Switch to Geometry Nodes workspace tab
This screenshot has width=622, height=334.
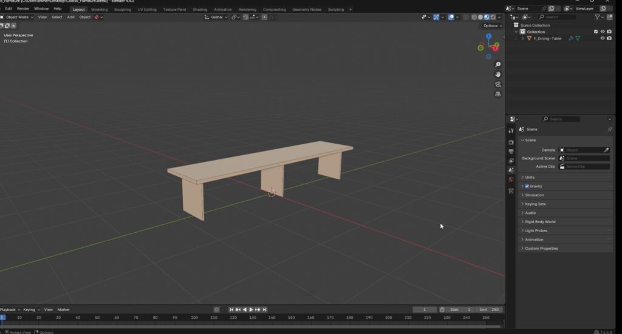pos(307,10)
